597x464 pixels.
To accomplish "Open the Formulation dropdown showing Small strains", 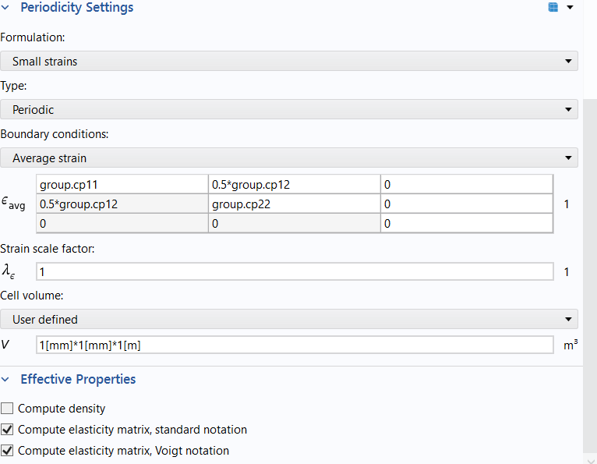I will (289, 62).
